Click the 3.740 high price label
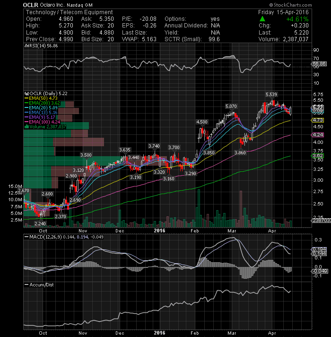 pyautogui.click(x=154, y=146)
